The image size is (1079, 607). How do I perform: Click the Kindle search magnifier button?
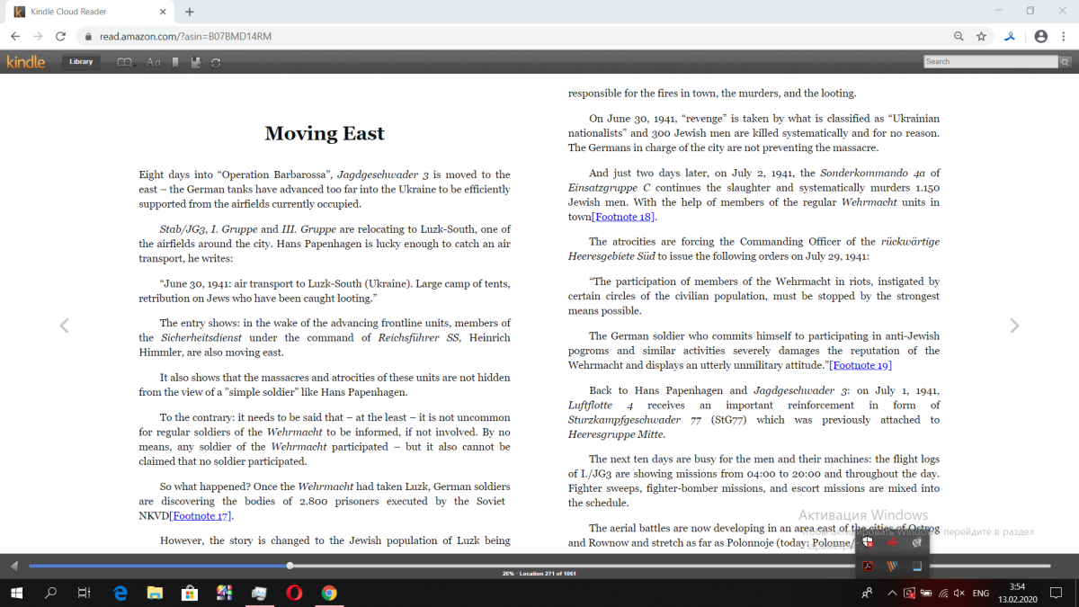pos(1065,62)
